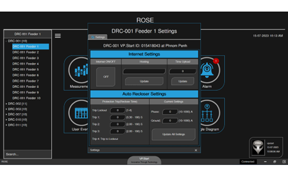Click the Phase current input field
Viewport: 288px width, 176px height.
tap(170, 111)
